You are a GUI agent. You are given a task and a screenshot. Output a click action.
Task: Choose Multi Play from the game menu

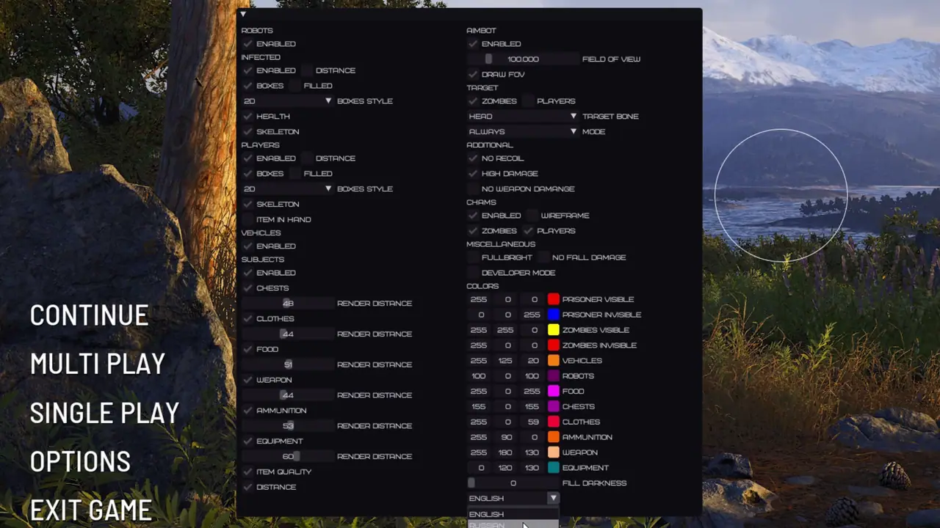point(98,364)
